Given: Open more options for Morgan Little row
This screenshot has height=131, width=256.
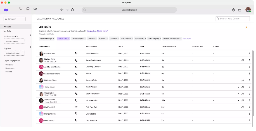Looking at the screenshot, I should [x=249, y=114].
